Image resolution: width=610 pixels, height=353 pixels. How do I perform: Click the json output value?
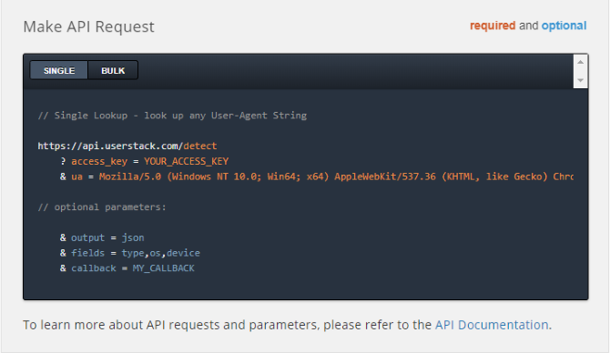point(133,237)
